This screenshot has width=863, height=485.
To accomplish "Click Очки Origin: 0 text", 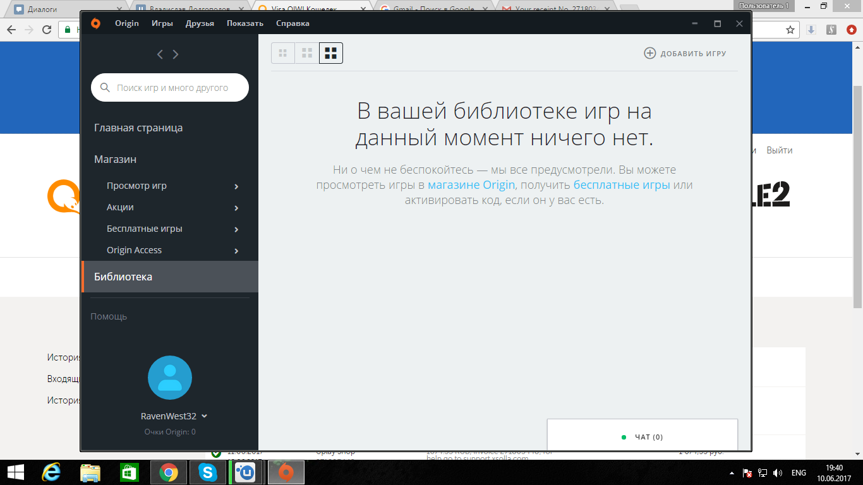I will tap(170, 432).
